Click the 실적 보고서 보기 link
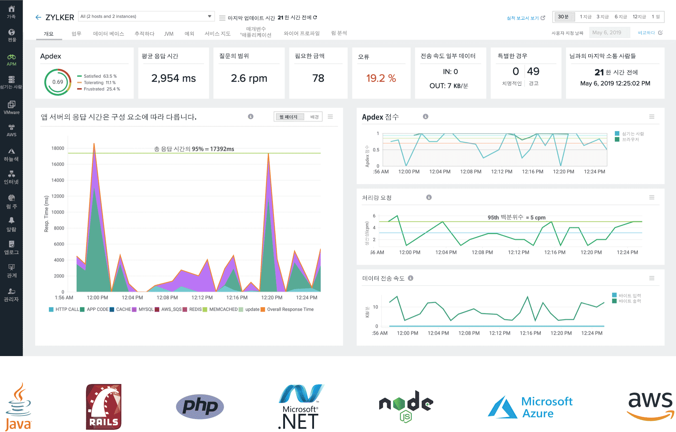This screenshot has height=432, width=676. [522, 18]
